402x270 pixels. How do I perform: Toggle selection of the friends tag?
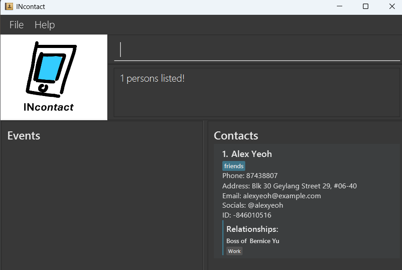click(x=234, y=165)
